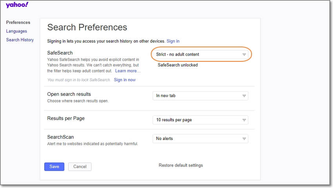Click the Results per Page dropdown arrow
The width and height of the screenshot is (333, 188).
click(x=244, y=120)
